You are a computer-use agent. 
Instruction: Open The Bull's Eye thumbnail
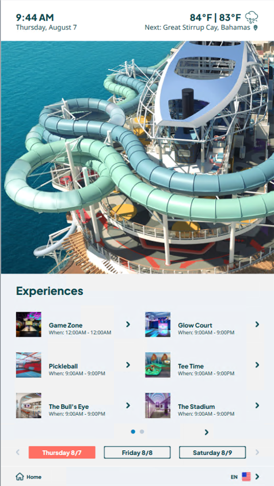click(29, 405)
